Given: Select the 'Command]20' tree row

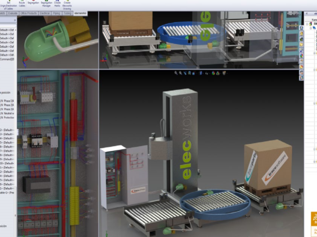Looking at the screenshot, I should click(7, 59).
